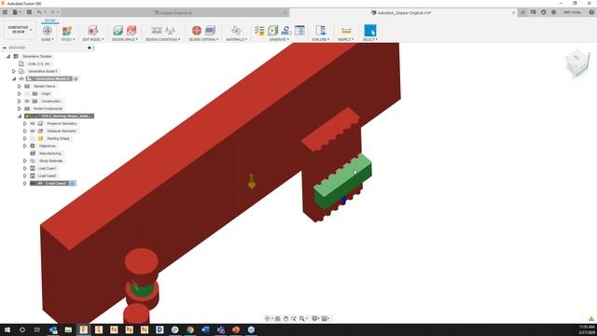Screen dimensions: 597x336
Task: Open Grid and Snaps settings icon
Action: [x=325, y=318]
